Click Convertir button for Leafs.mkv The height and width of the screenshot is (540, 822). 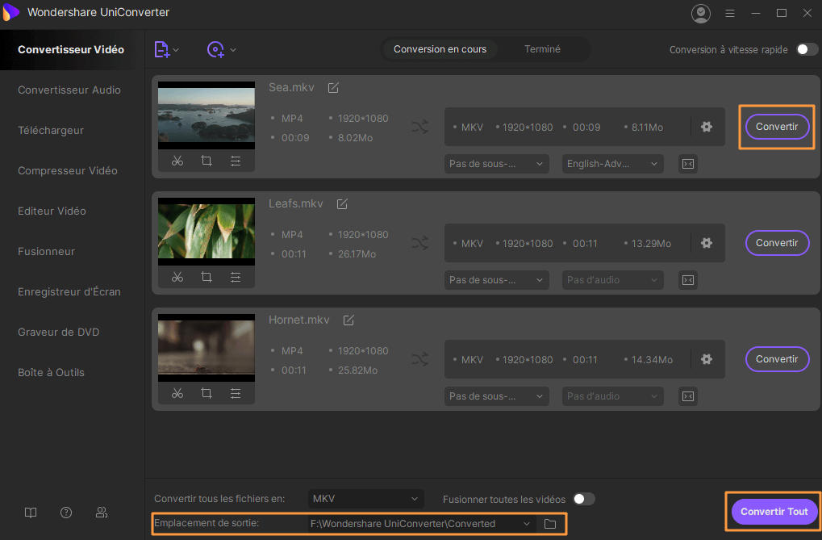point(777,243)
